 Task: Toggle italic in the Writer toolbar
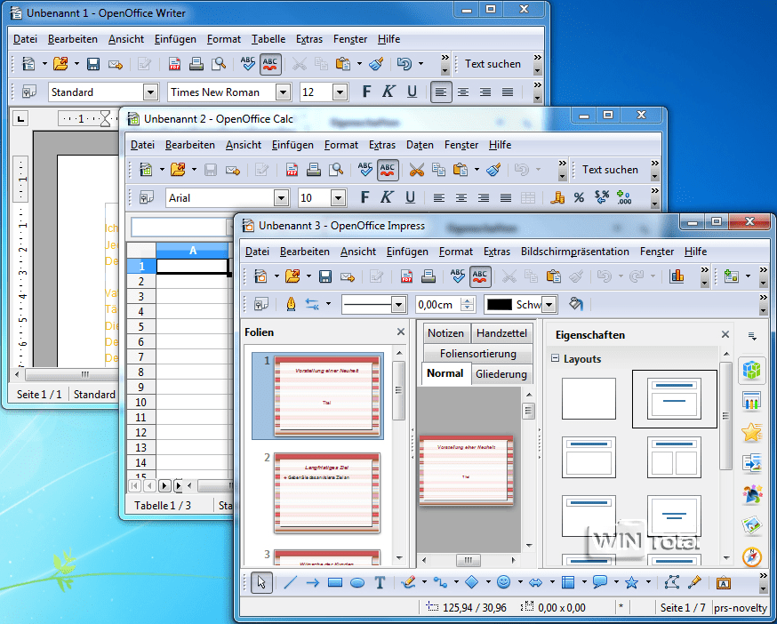pos(388,92)
